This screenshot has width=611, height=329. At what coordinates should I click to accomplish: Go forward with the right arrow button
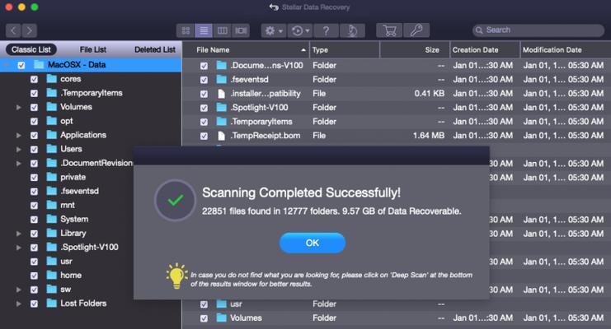(x=30, y=30)
